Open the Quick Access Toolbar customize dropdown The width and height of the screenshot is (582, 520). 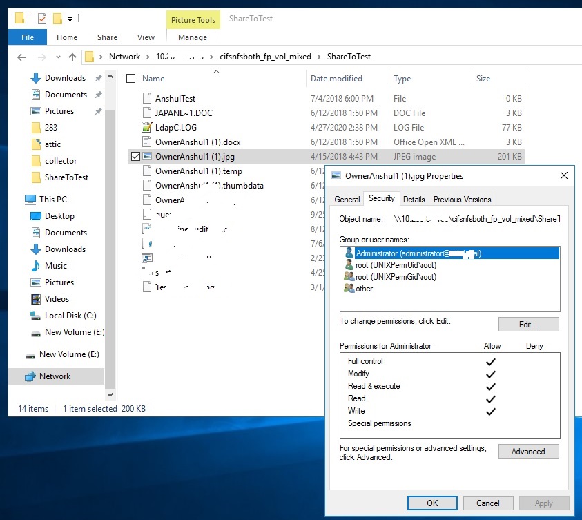(70, 18)
